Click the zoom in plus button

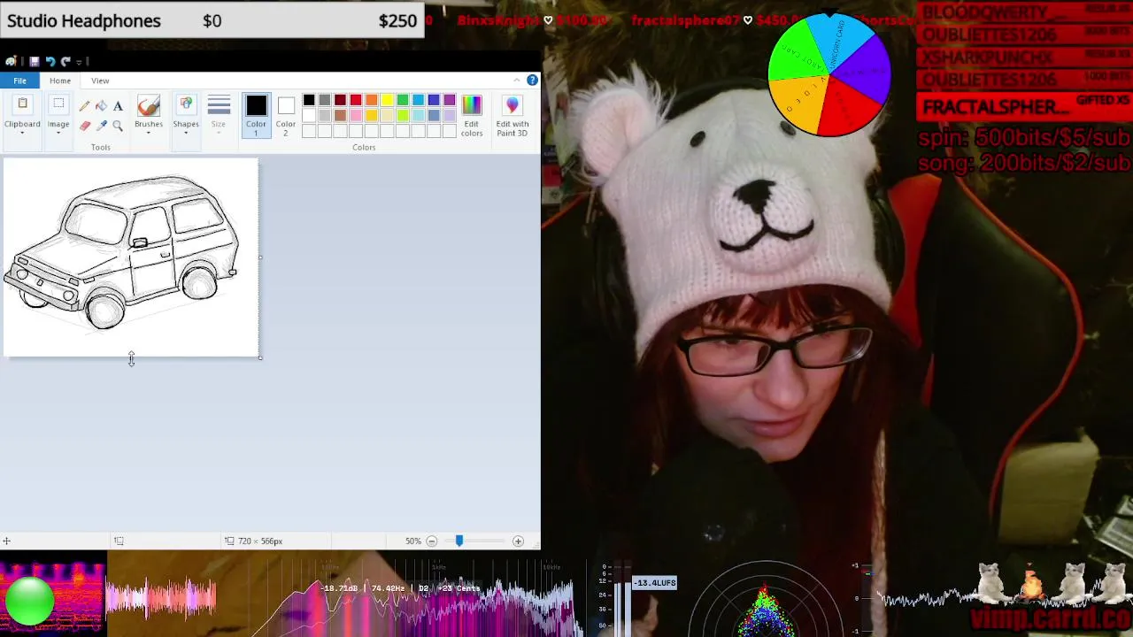tap(518, 541)
